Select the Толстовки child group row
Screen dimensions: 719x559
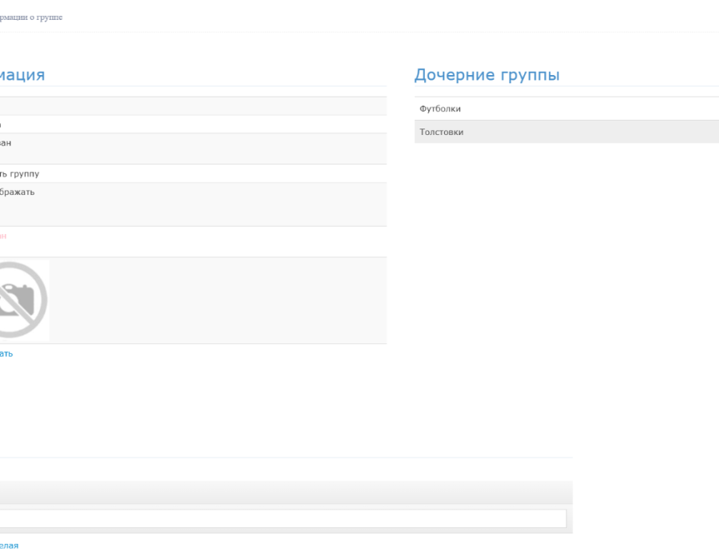coord(566,132)
